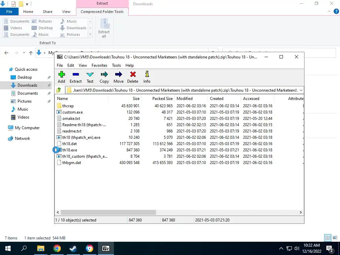340x255 pixels.
Task: Open the Windows Start menu
Action: (8, 248)
